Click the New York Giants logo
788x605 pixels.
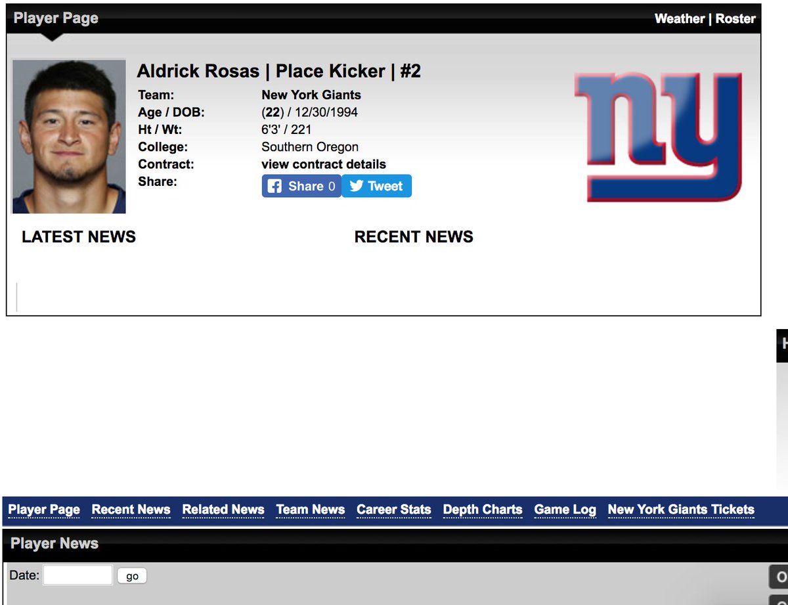click(659, 136)
